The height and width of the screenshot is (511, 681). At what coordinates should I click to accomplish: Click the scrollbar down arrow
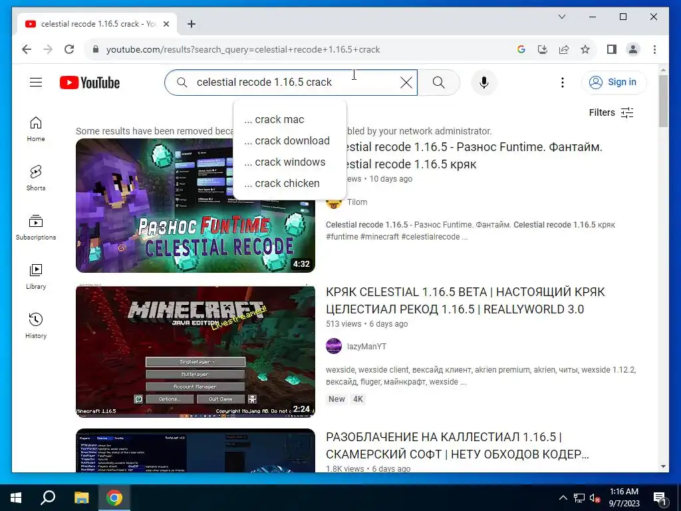tap(663, 467)
